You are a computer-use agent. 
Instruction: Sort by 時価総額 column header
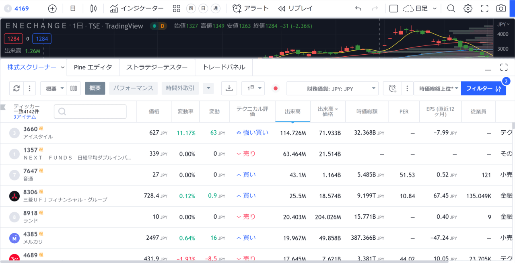point(367,111)
